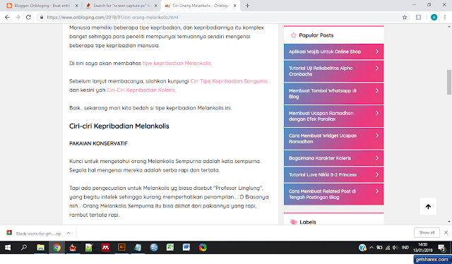The height and width of the screenshot is (264, 452).
Task: Open File Explorer from the taskbar
Action: [40, 247]
